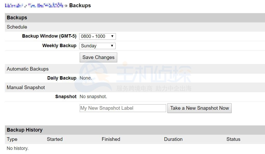
Task: Sort backups by the Finished column
Action: tap(111, 139)
